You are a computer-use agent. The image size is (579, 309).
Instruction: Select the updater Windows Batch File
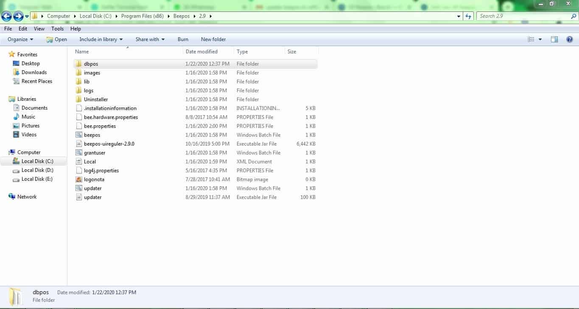click(x=195, y=188)
